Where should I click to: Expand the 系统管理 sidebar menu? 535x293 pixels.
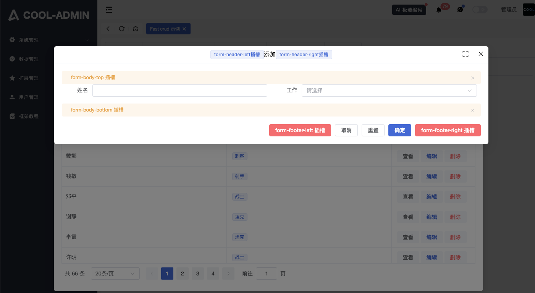click(49, 40)
